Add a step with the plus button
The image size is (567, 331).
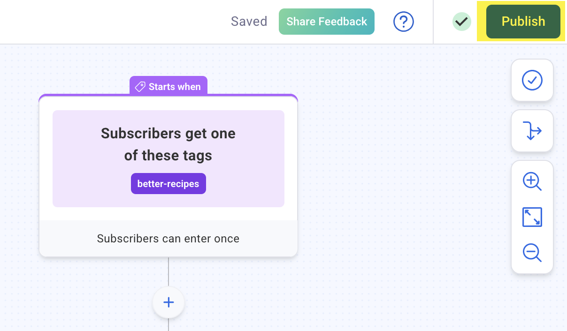[169, 302]
